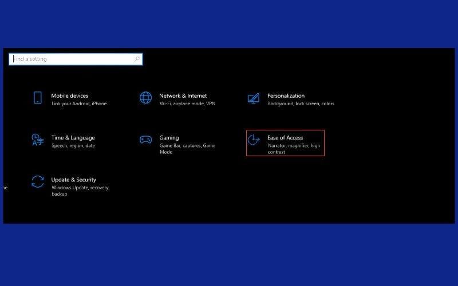This screenshot has height=286, width=458.
Task: Click 'Wi-Fi, airplane mode, VPN' description
Action: pyautogui.click(x=187, y=104)
